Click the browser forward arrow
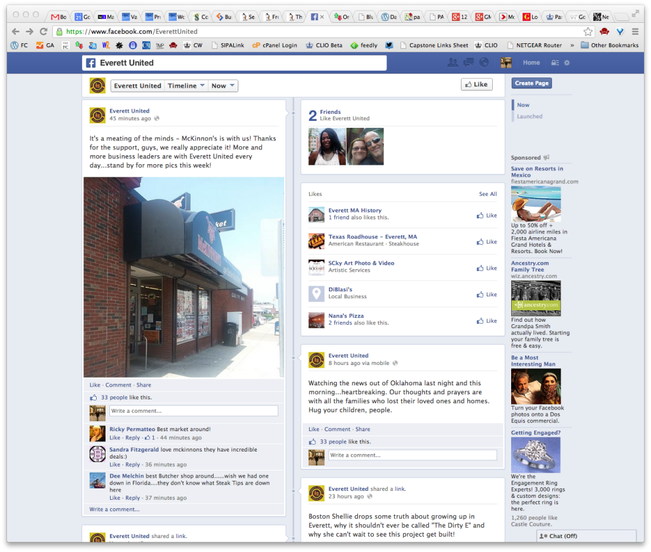 (x=29, y=32)
